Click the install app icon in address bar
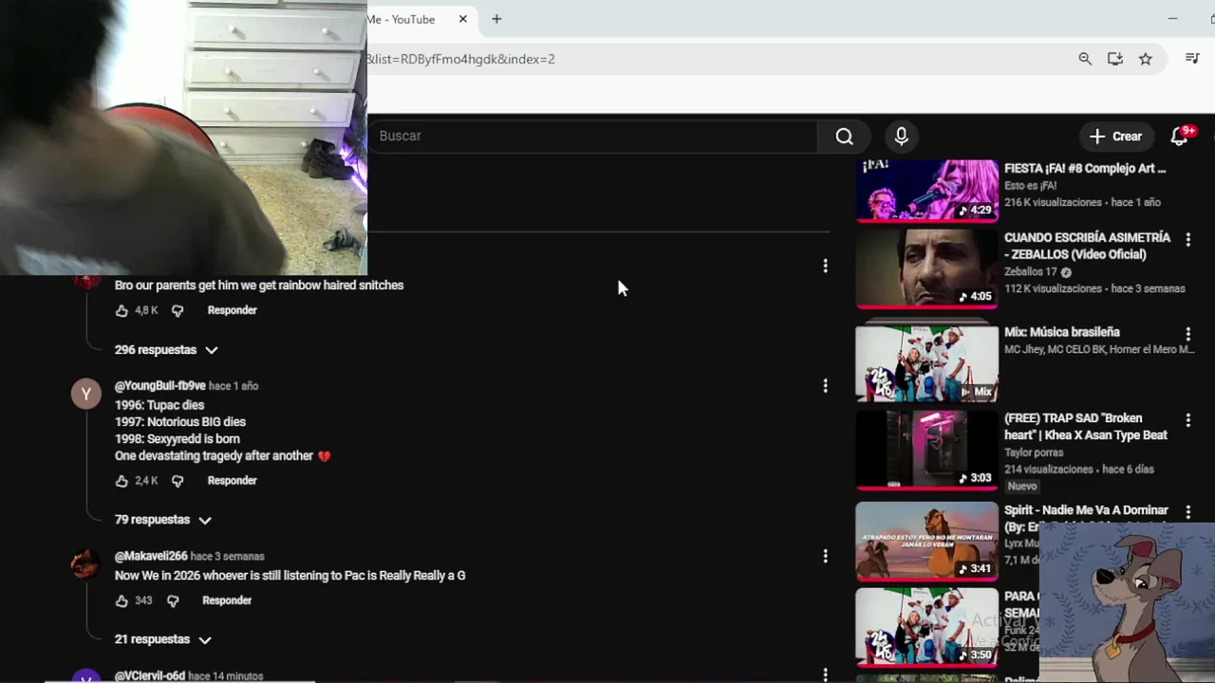This screenshot has height=683, width=1215. (x=1115, y=59)
